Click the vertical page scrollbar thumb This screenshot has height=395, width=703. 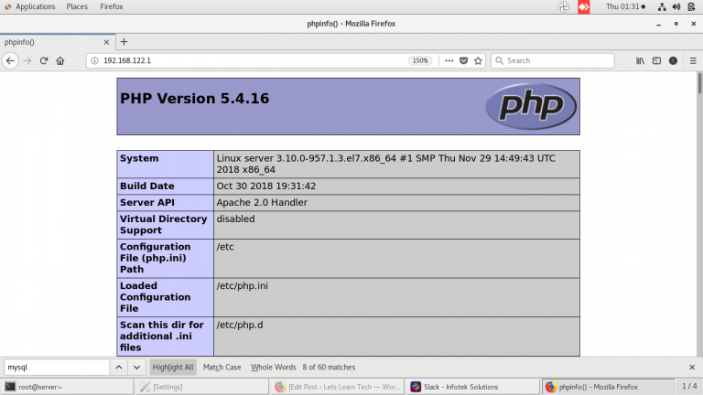click(x=699, y=83)
